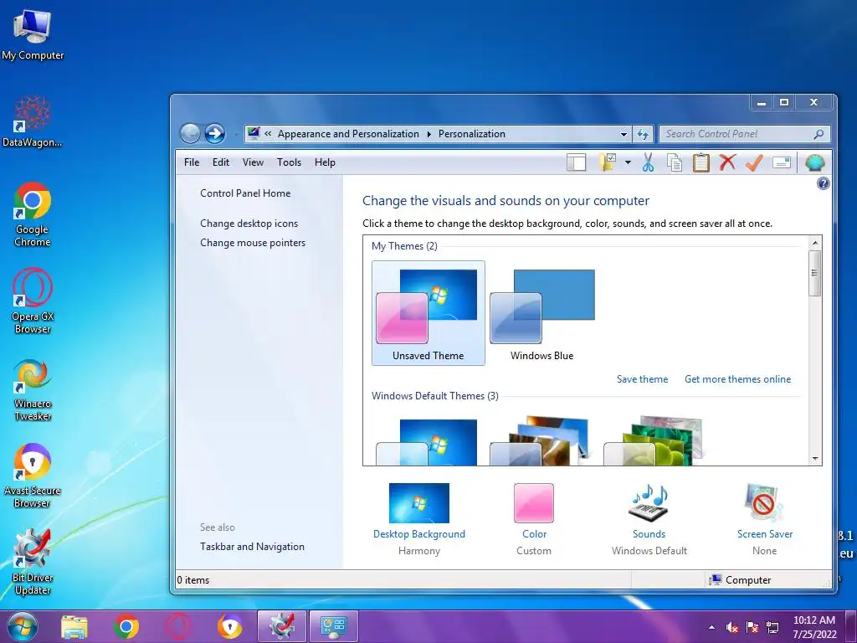Screen dimensions: 857x643
Task: Show hidden tray icons arrow
Action: pyautogui.click(x=711, y=627)
